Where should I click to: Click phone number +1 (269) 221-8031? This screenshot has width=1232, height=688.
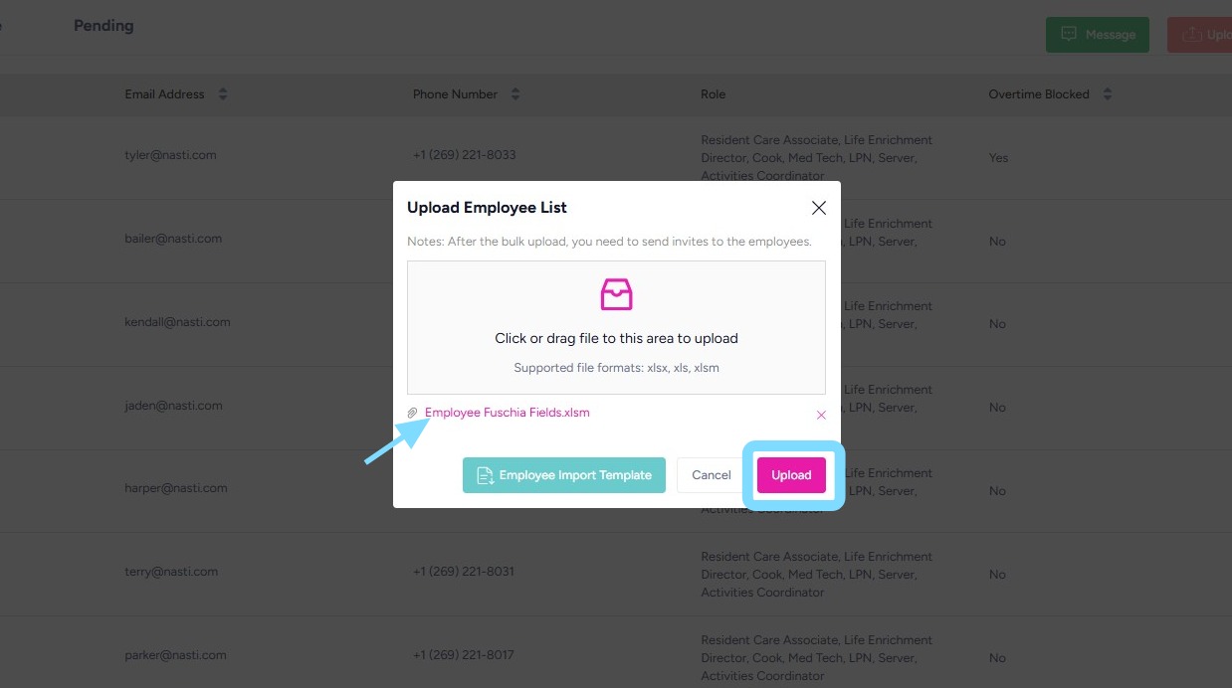coord(464,572)
